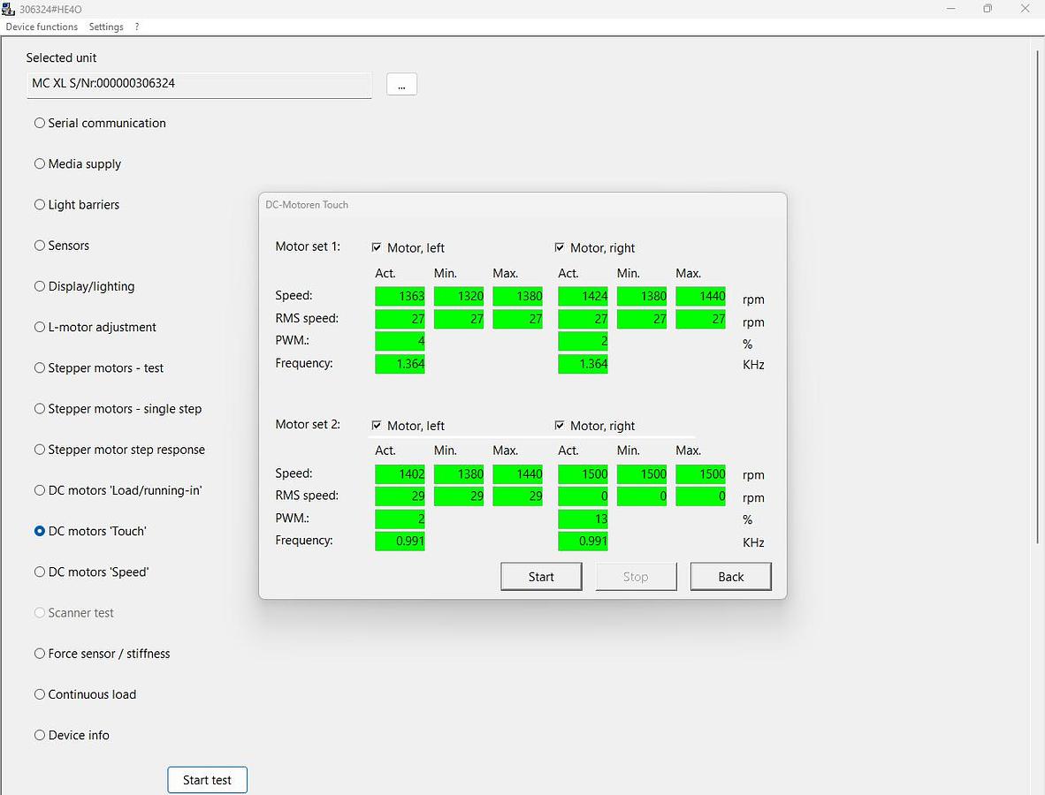The height and width of the screenshot is (795, 1045).
Task: Select Stepper motors - single step option
Action: tap(118, 409)
